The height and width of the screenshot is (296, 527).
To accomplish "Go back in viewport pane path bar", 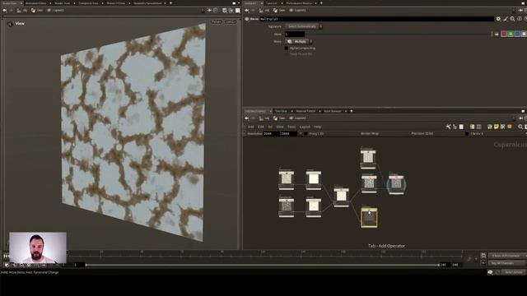I will [x=4, y=11].
